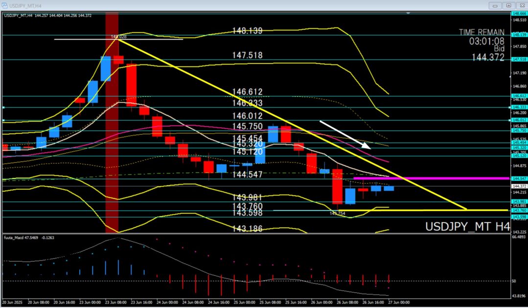This screenshot has height=308, width=528.
Task: Select the white downward arrow object
Action: 345,133
